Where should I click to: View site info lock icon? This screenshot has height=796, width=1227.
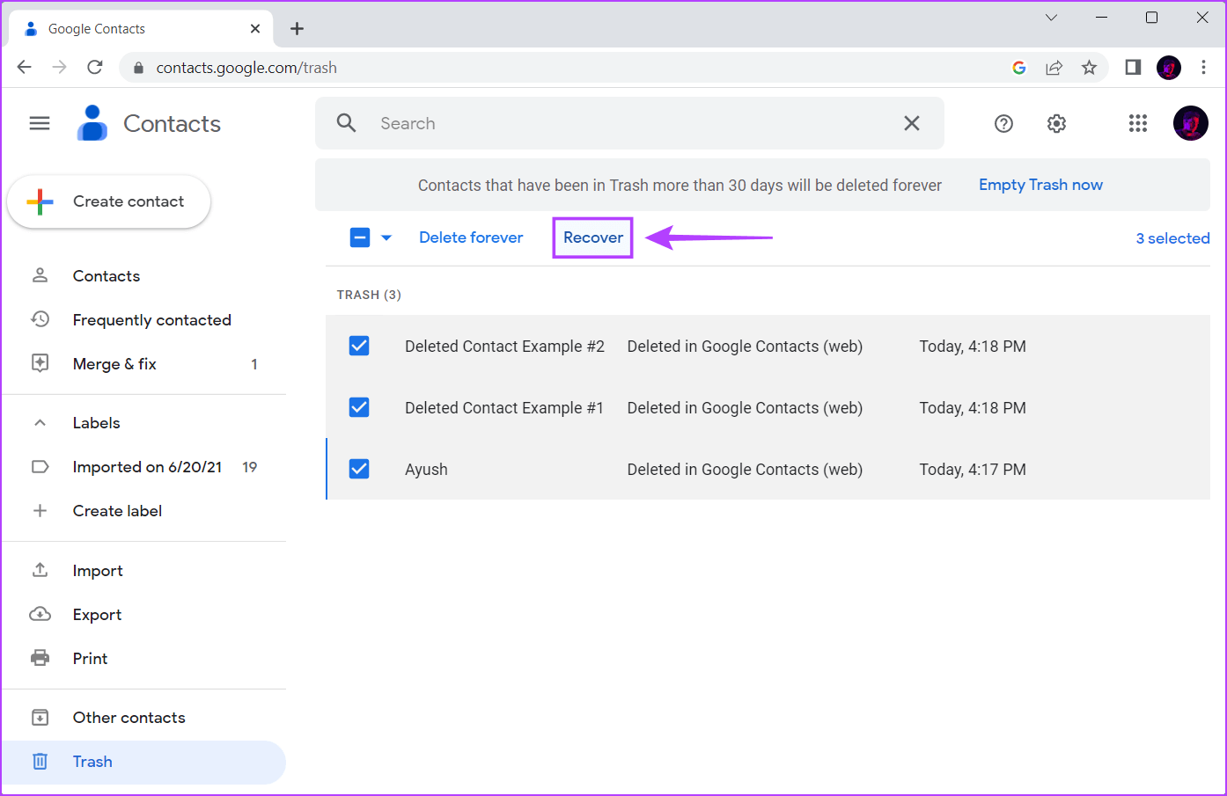138,68
